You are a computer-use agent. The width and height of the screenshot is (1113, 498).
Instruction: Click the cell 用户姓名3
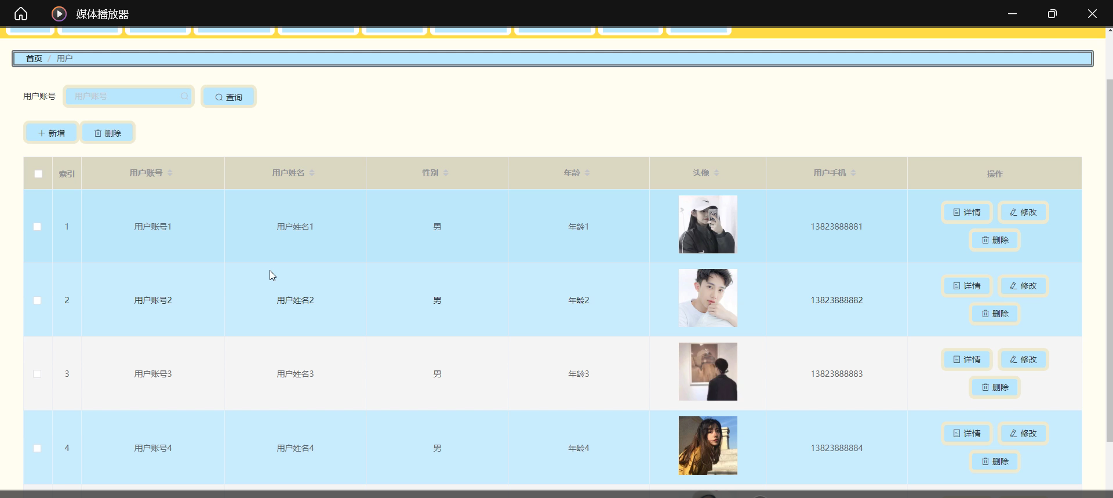click(295, 374)
